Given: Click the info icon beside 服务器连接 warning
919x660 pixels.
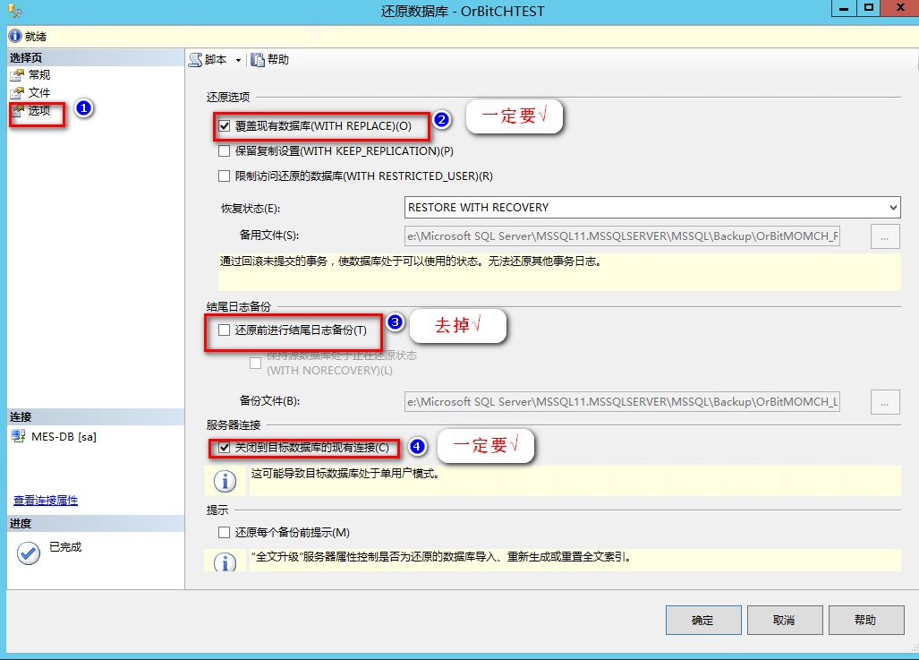Looking at the screenshot, I should 224,480.
